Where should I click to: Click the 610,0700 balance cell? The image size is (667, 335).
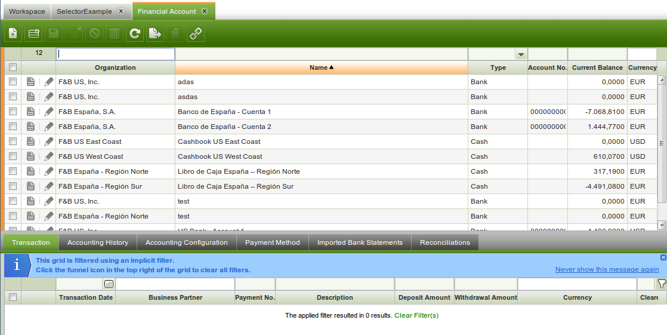click(597, 156)
